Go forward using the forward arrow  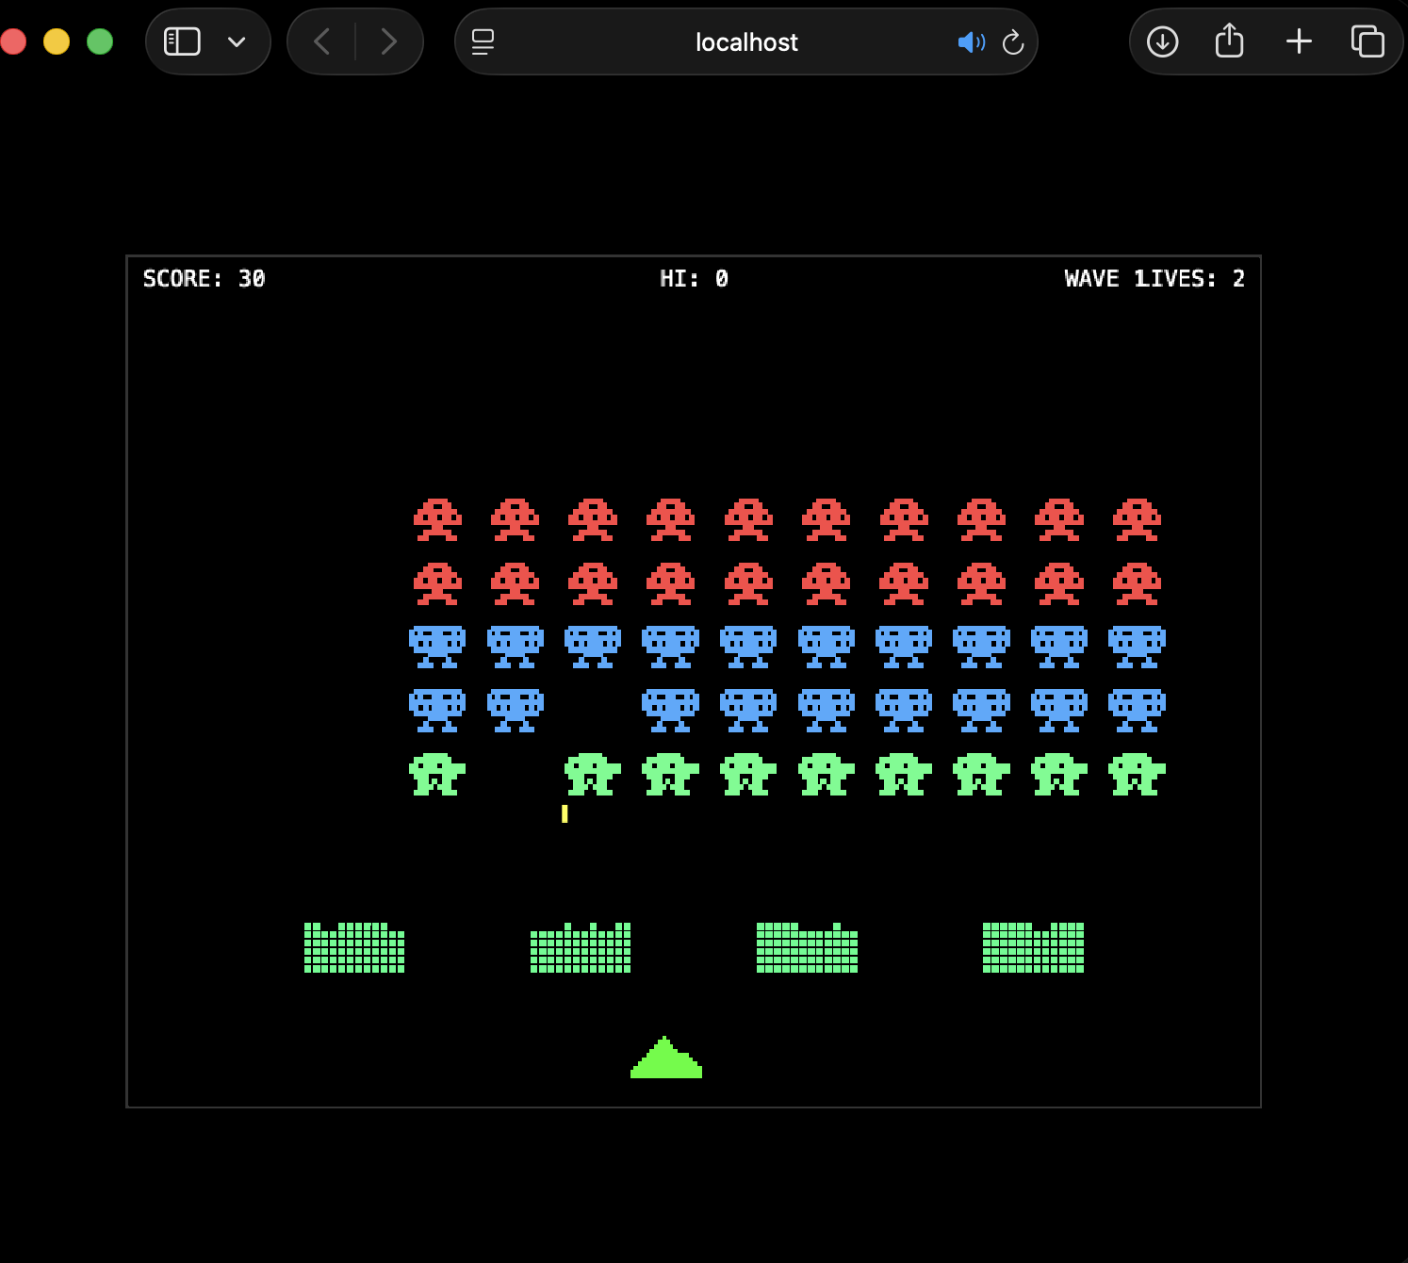tap(388, 41)
